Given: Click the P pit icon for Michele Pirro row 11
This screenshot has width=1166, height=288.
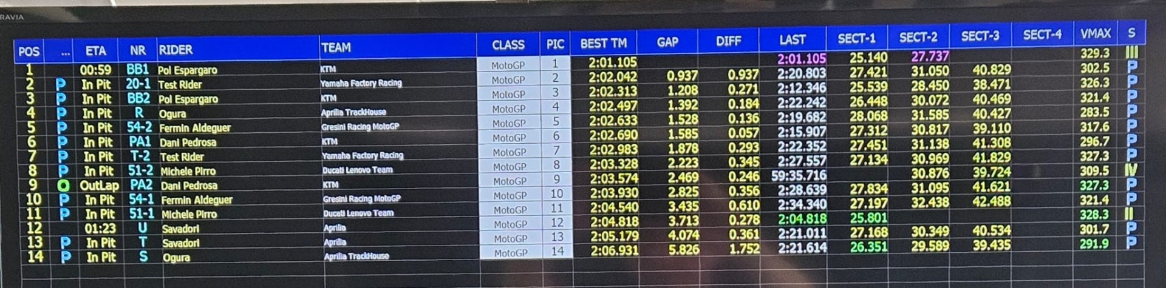Looking at the screenshot, I should 64,214.
